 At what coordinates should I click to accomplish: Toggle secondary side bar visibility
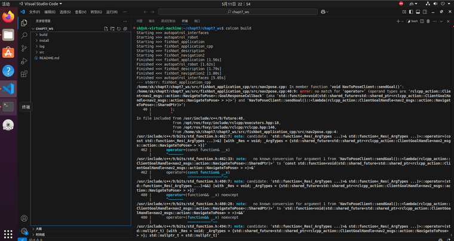pyautogui.click(x=425, y=12)
